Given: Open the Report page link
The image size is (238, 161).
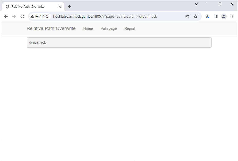Looking at the screenshot, I should pos(130,28).
